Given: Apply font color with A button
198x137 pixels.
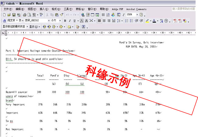Looking at the screenshot, I should pos(154,21).
